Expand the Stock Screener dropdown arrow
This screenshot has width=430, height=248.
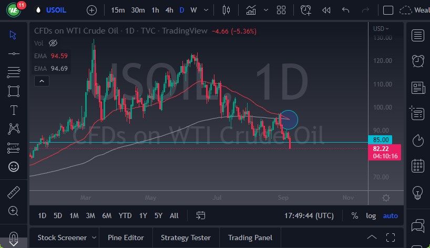click(x=94, y=238)
